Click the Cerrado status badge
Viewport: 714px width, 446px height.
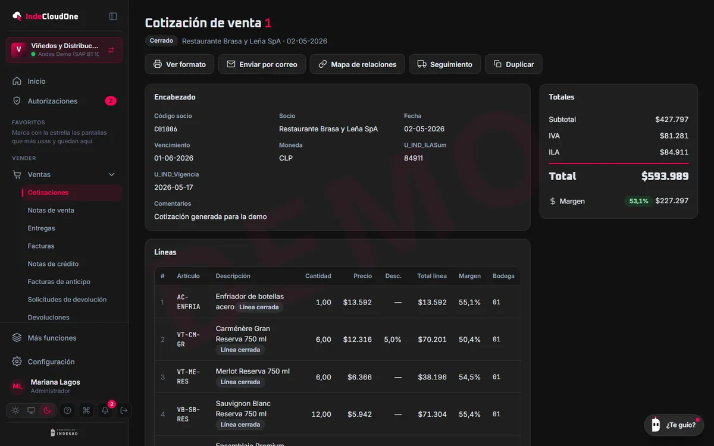161,41
